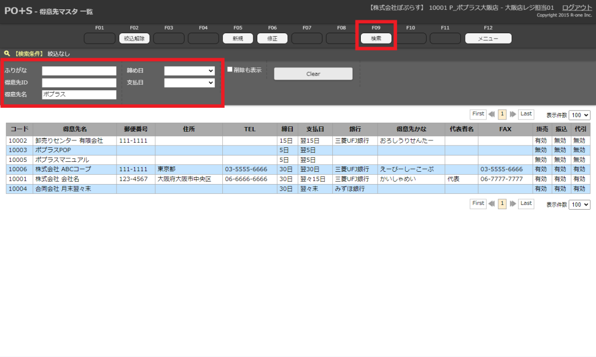The width and height of the screenshot is (596, 357).
Task: Click the previous page arrow above the table
Action: coord(492,115)
